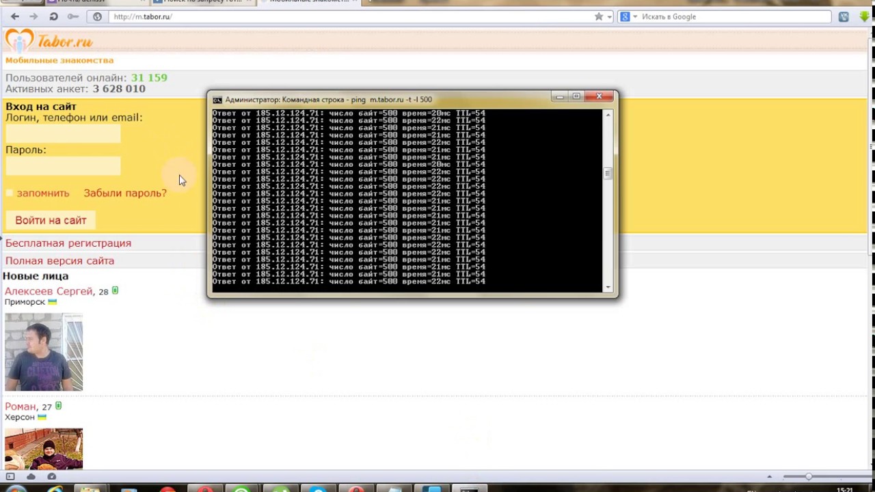
Task: Click the Command Prompt scrollbar up arrow
Action: (x=608, y=114)
